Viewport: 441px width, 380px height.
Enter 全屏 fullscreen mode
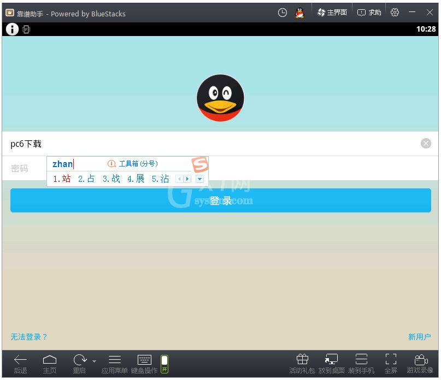(x=391, y=364)
